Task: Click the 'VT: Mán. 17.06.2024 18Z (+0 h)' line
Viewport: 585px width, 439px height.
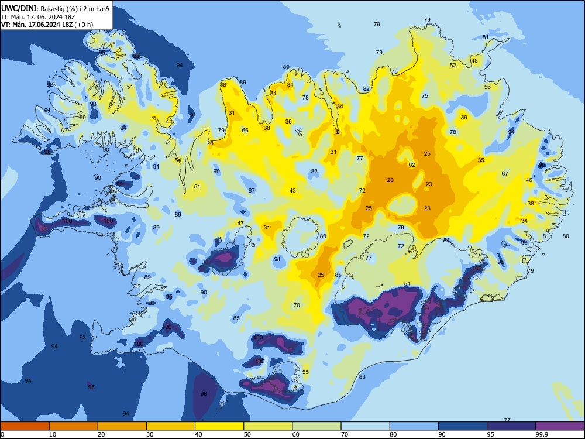Action: coord(47,25)
